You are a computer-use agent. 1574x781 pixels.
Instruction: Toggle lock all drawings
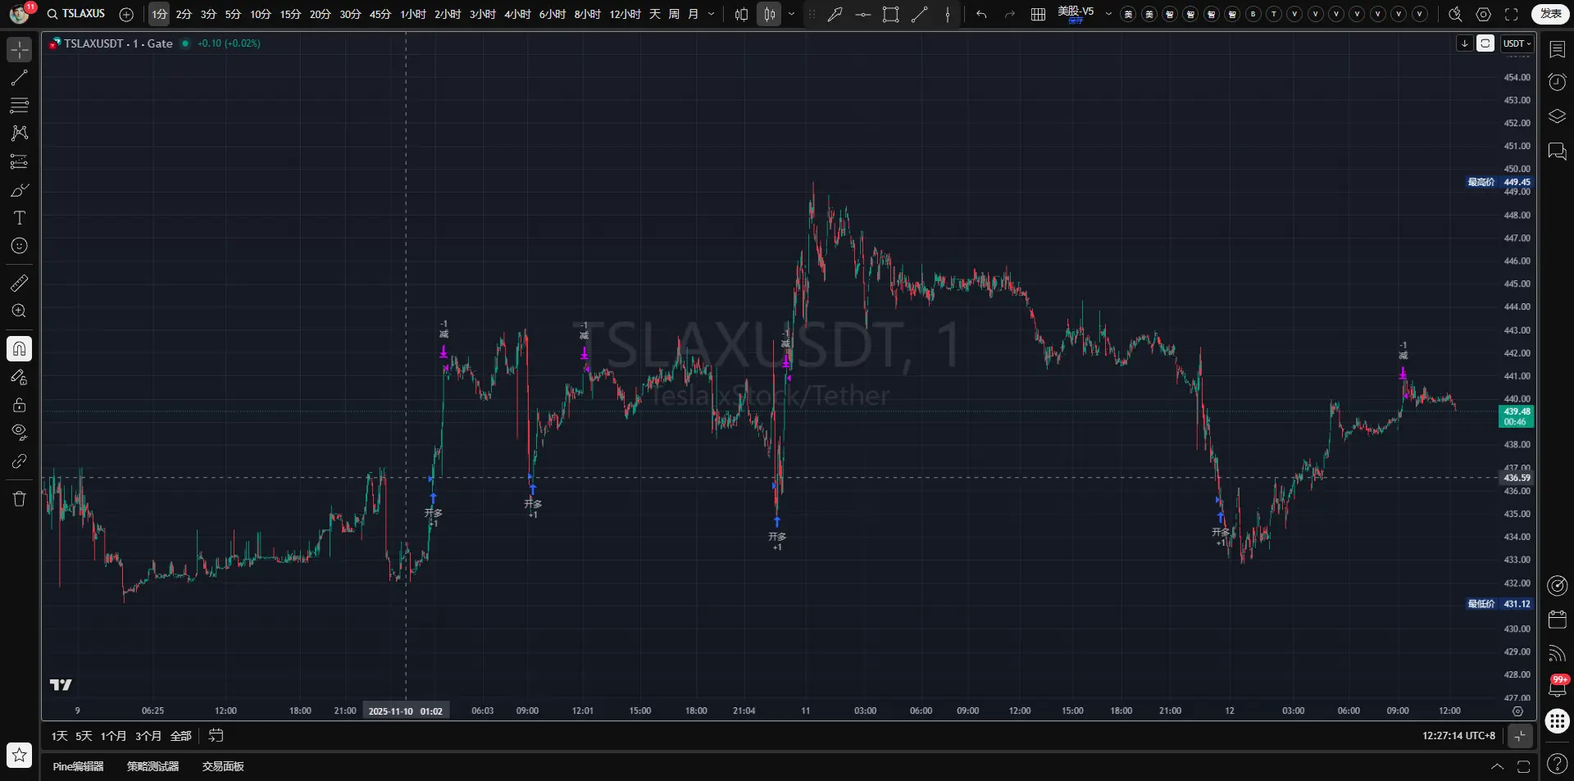coord(20,405)
